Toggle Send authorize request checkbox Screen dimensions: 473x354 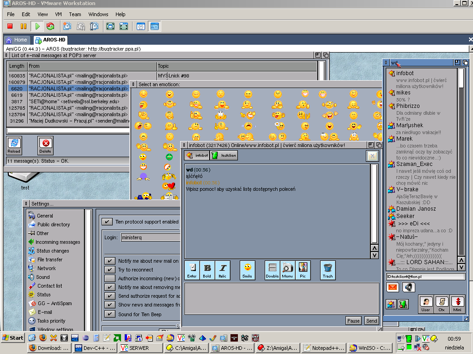(x=110, y=296)
